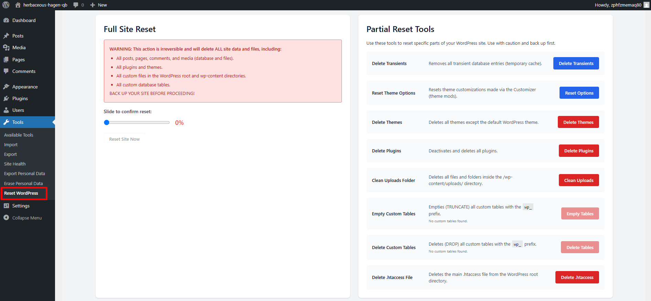Click the Tools wrench icon
Screen dimensions: 651x301
pos(6,122)
